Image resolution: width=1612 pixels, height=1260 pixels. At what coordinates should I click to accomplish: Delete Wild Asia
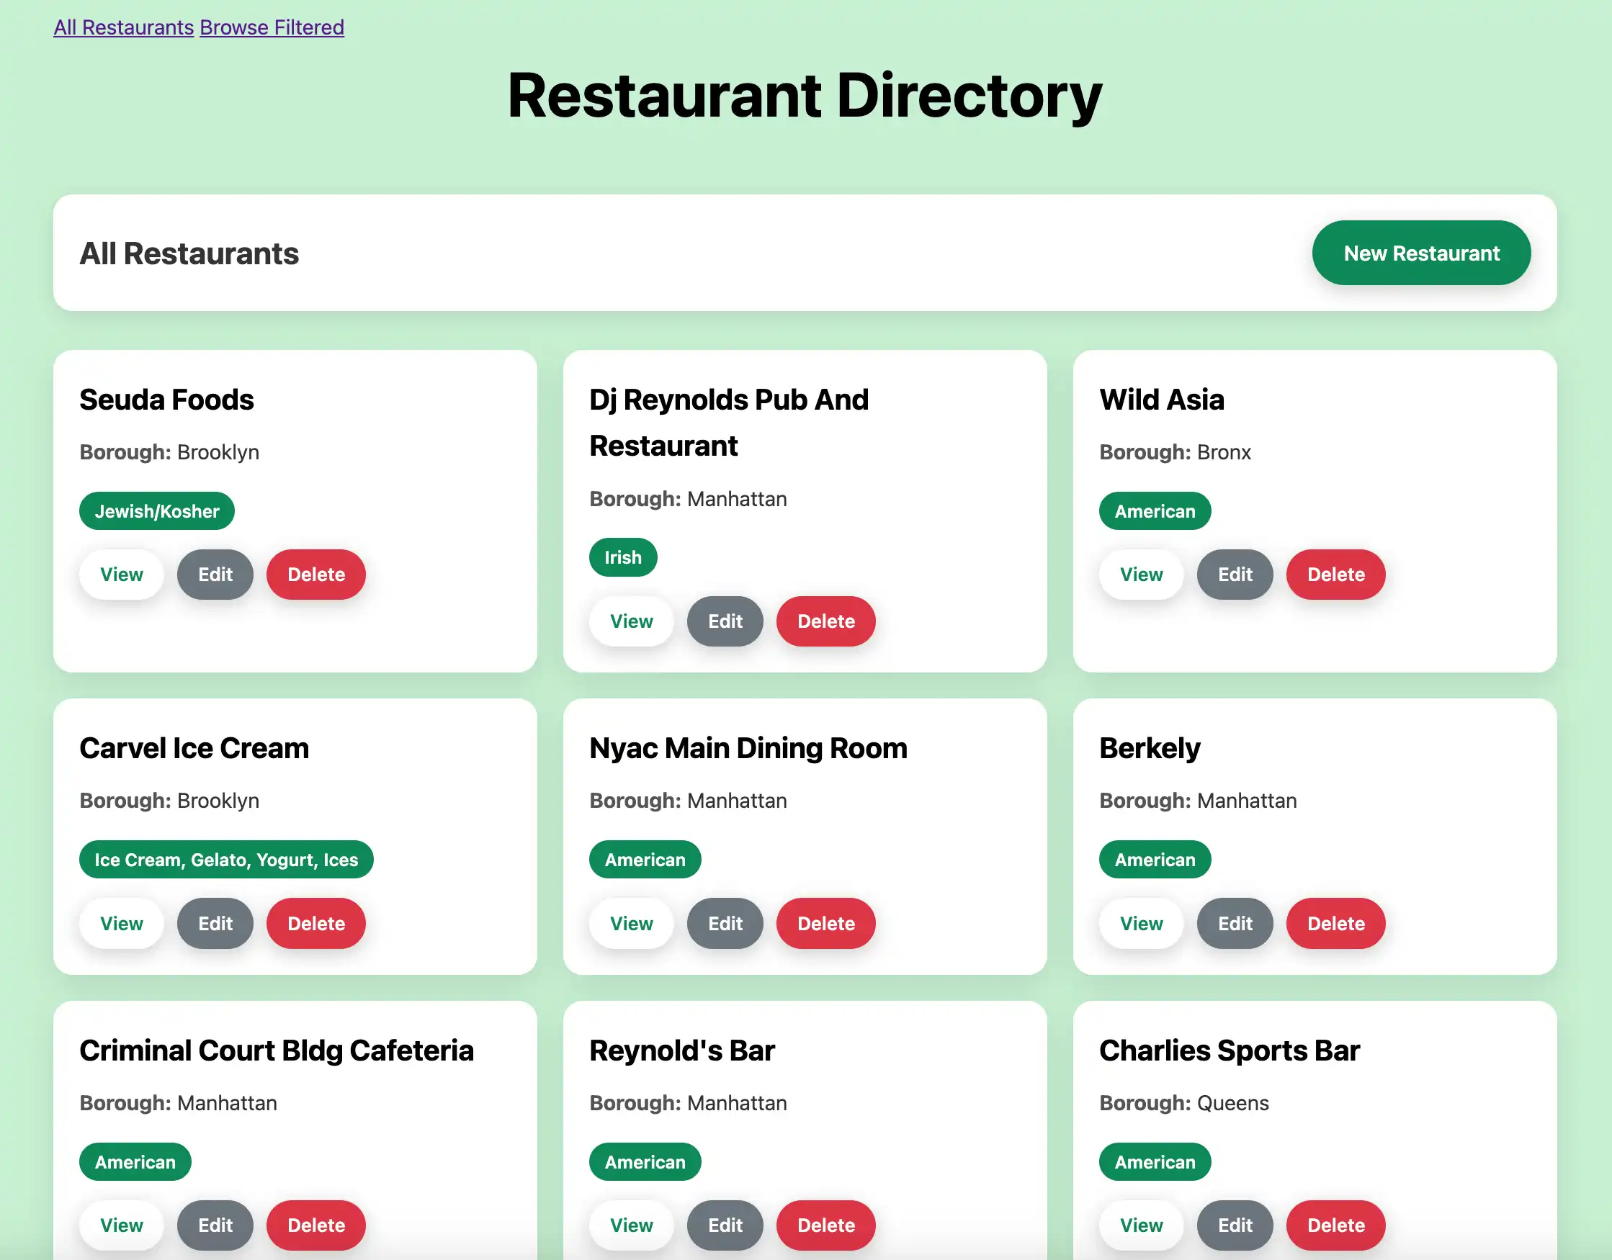point(1335,574)
